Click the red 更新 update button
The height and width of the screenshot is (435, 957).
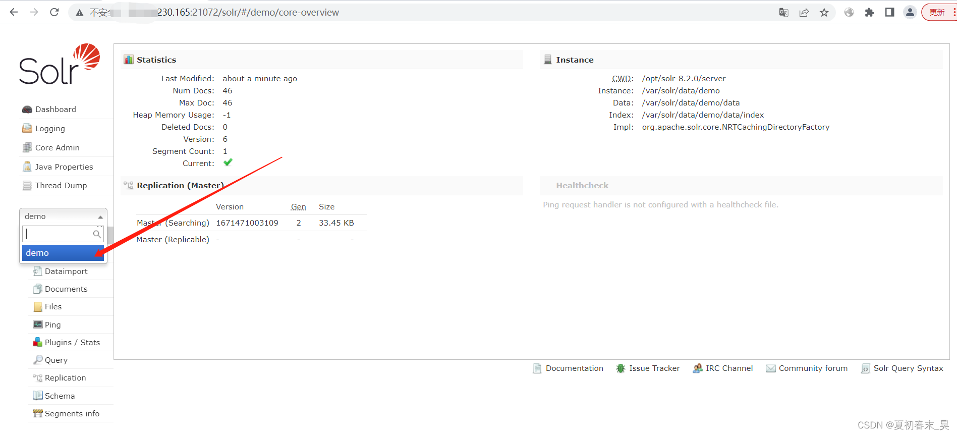coord(938,13)
